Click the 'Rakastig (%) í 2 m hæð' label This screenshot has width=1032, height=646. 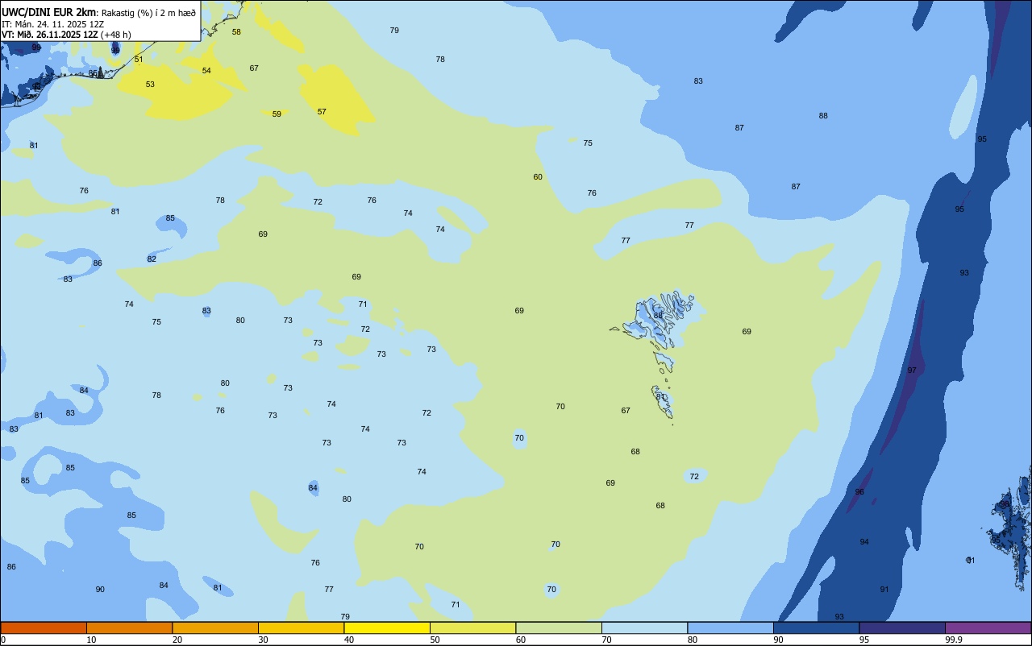click(x=148, y=13)
